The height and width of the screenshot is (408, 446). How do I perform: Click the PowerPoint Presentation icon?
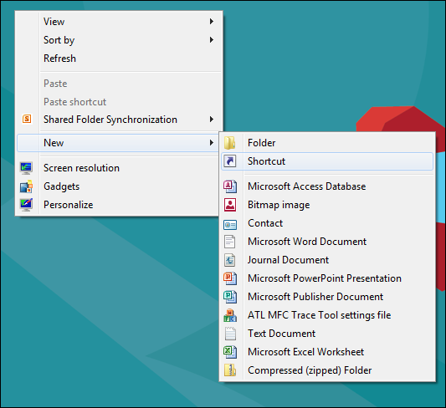[230, 278]
